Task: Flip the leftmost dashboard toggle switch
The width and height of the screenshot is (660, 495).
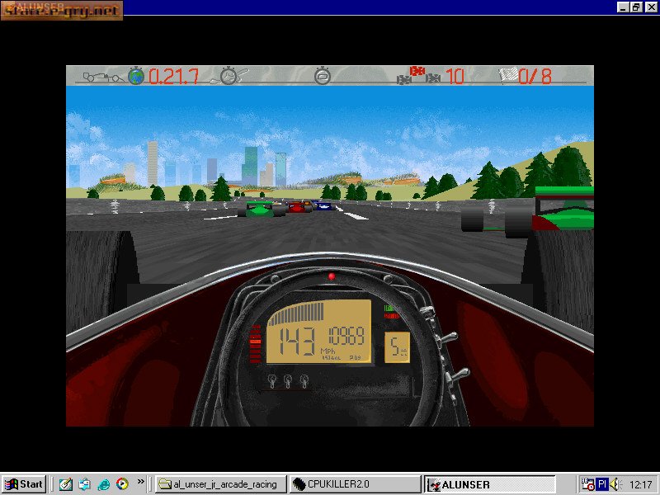Action: tap(272, 381)
